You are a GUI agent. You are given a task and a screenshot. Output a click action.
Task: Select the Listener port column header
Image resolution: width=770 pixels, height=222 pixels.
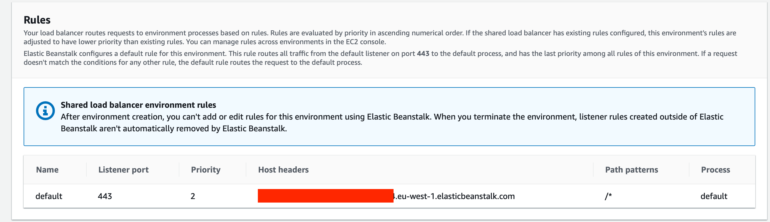tap(123, 170)
